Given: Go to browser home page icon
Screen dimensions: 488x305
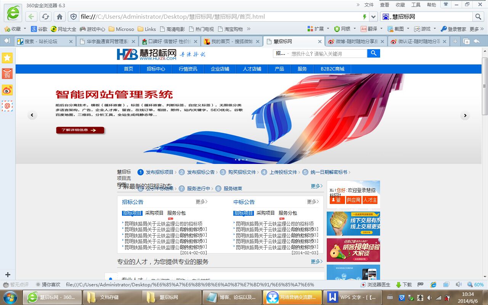Looking at the screenshot, I should coord(59,17).
